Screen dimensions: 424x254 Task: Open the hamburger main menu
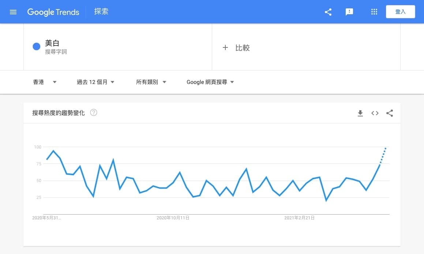pyautogui.click(x=13, y=12)
